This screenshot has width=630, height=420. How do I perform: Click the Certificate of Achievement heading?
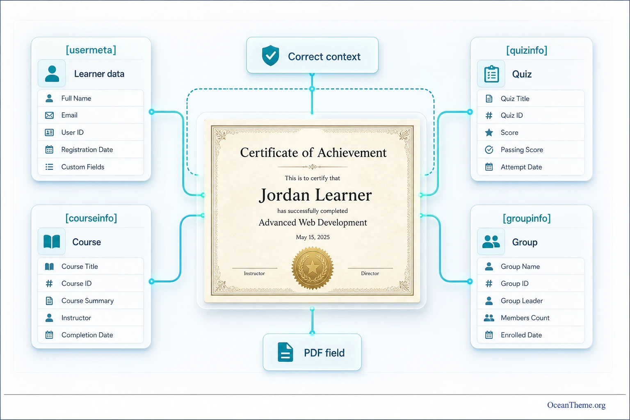tap(313, 153)
